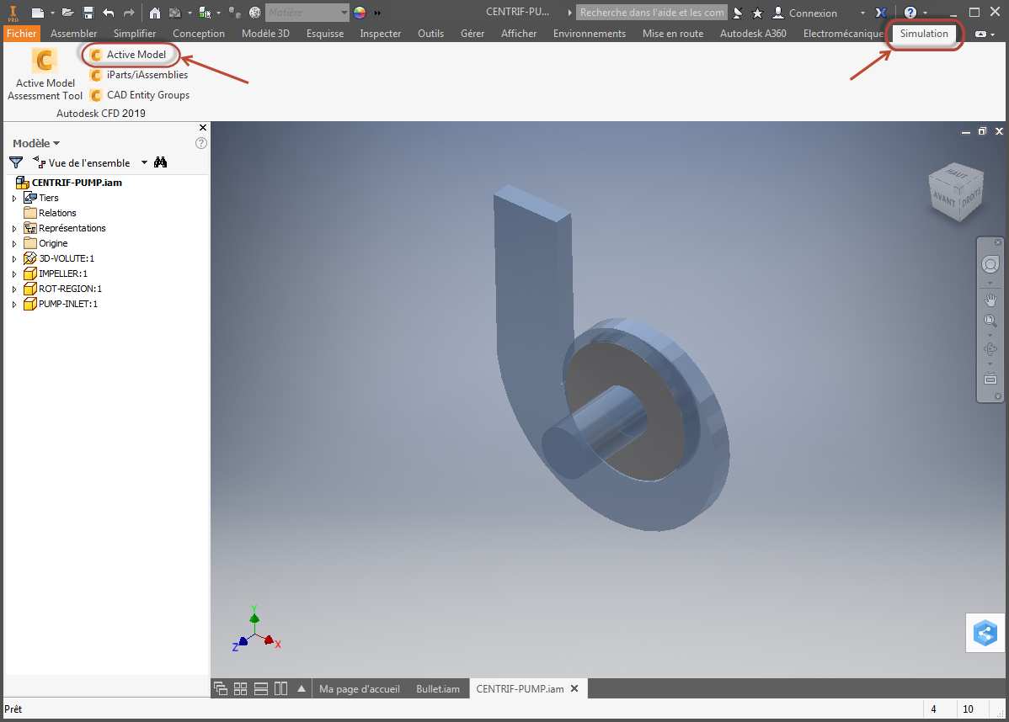Viewport: 1009px width, 722px height.
Task: Go to the Home page icon
Action: pyautogui.click(x=154, y=13)
